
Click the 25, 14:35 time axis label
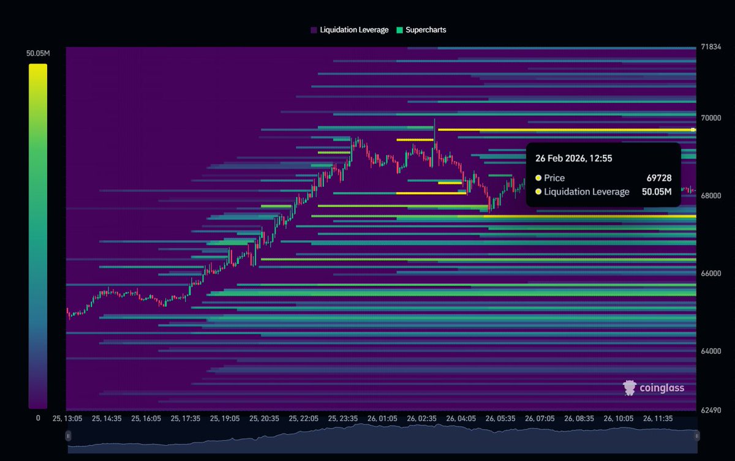pyautogui.click(x=106, y=419)
